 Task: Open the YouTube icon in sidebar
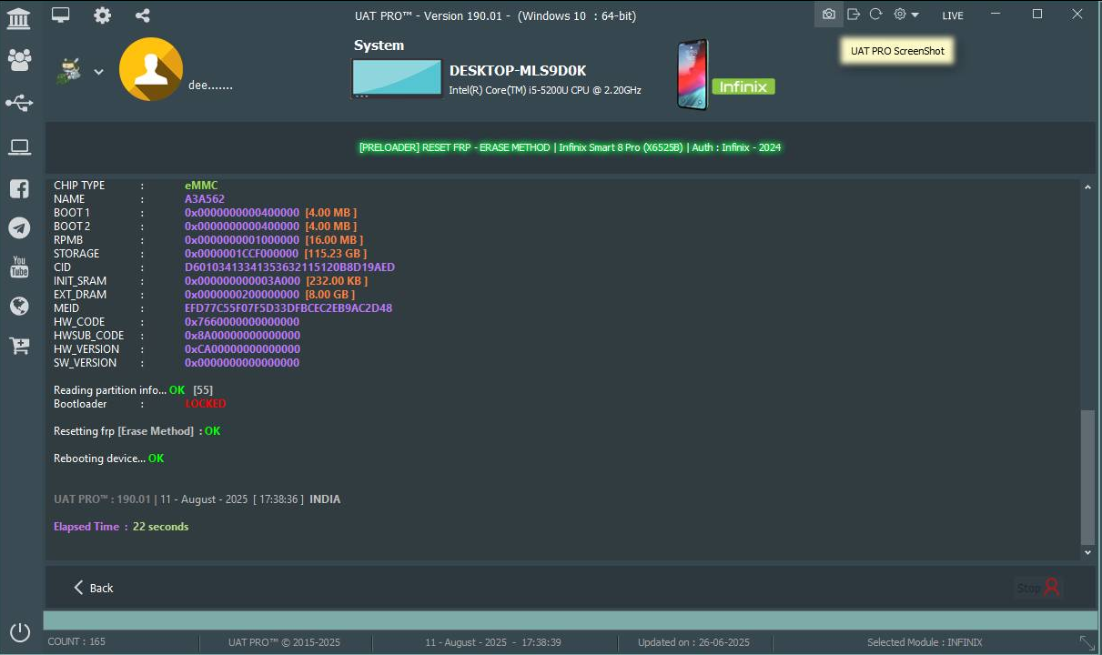(x=19, y=267)
